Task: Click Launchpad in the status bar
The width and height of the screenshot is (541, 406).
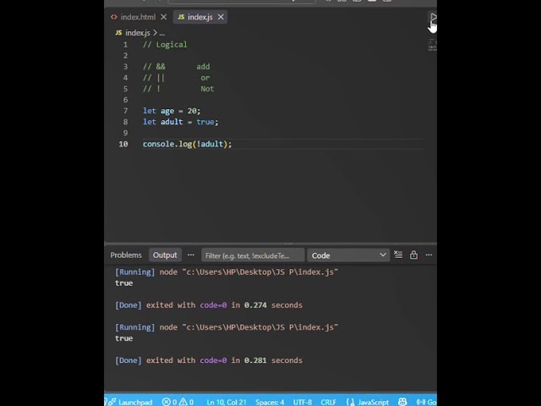Action: click(131, 403)
